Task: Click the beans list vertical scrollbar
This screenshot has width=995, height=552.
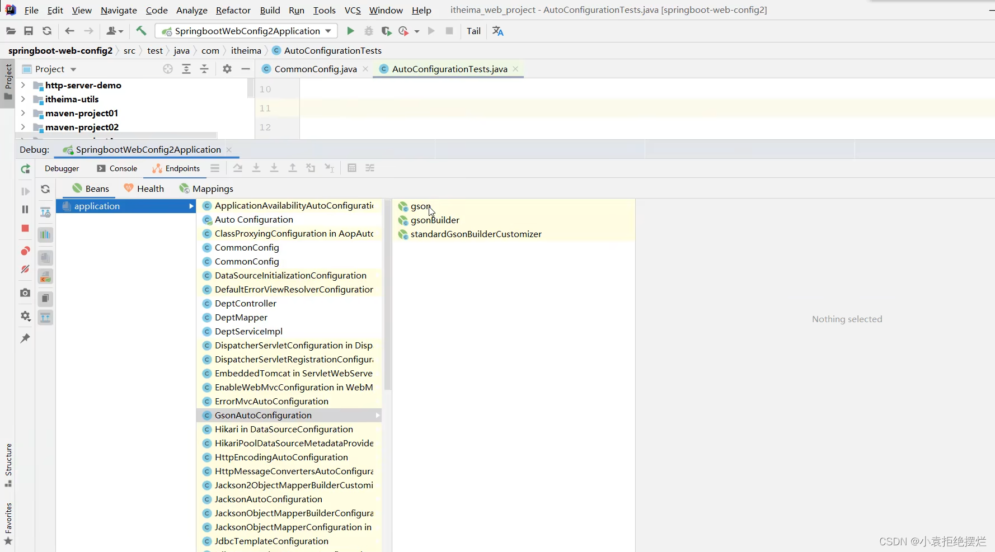Action: (x=387, y=295)
